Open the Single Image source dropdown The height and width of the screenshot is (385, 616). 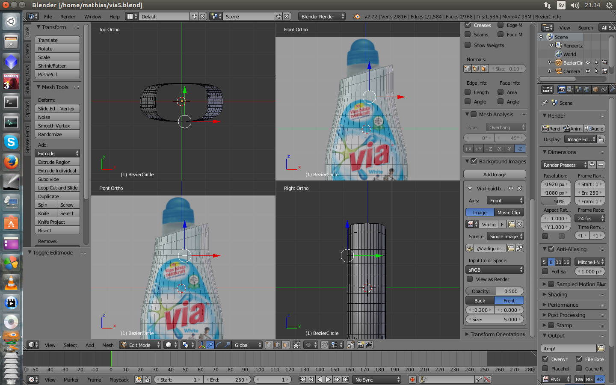[x=506, y=236]
